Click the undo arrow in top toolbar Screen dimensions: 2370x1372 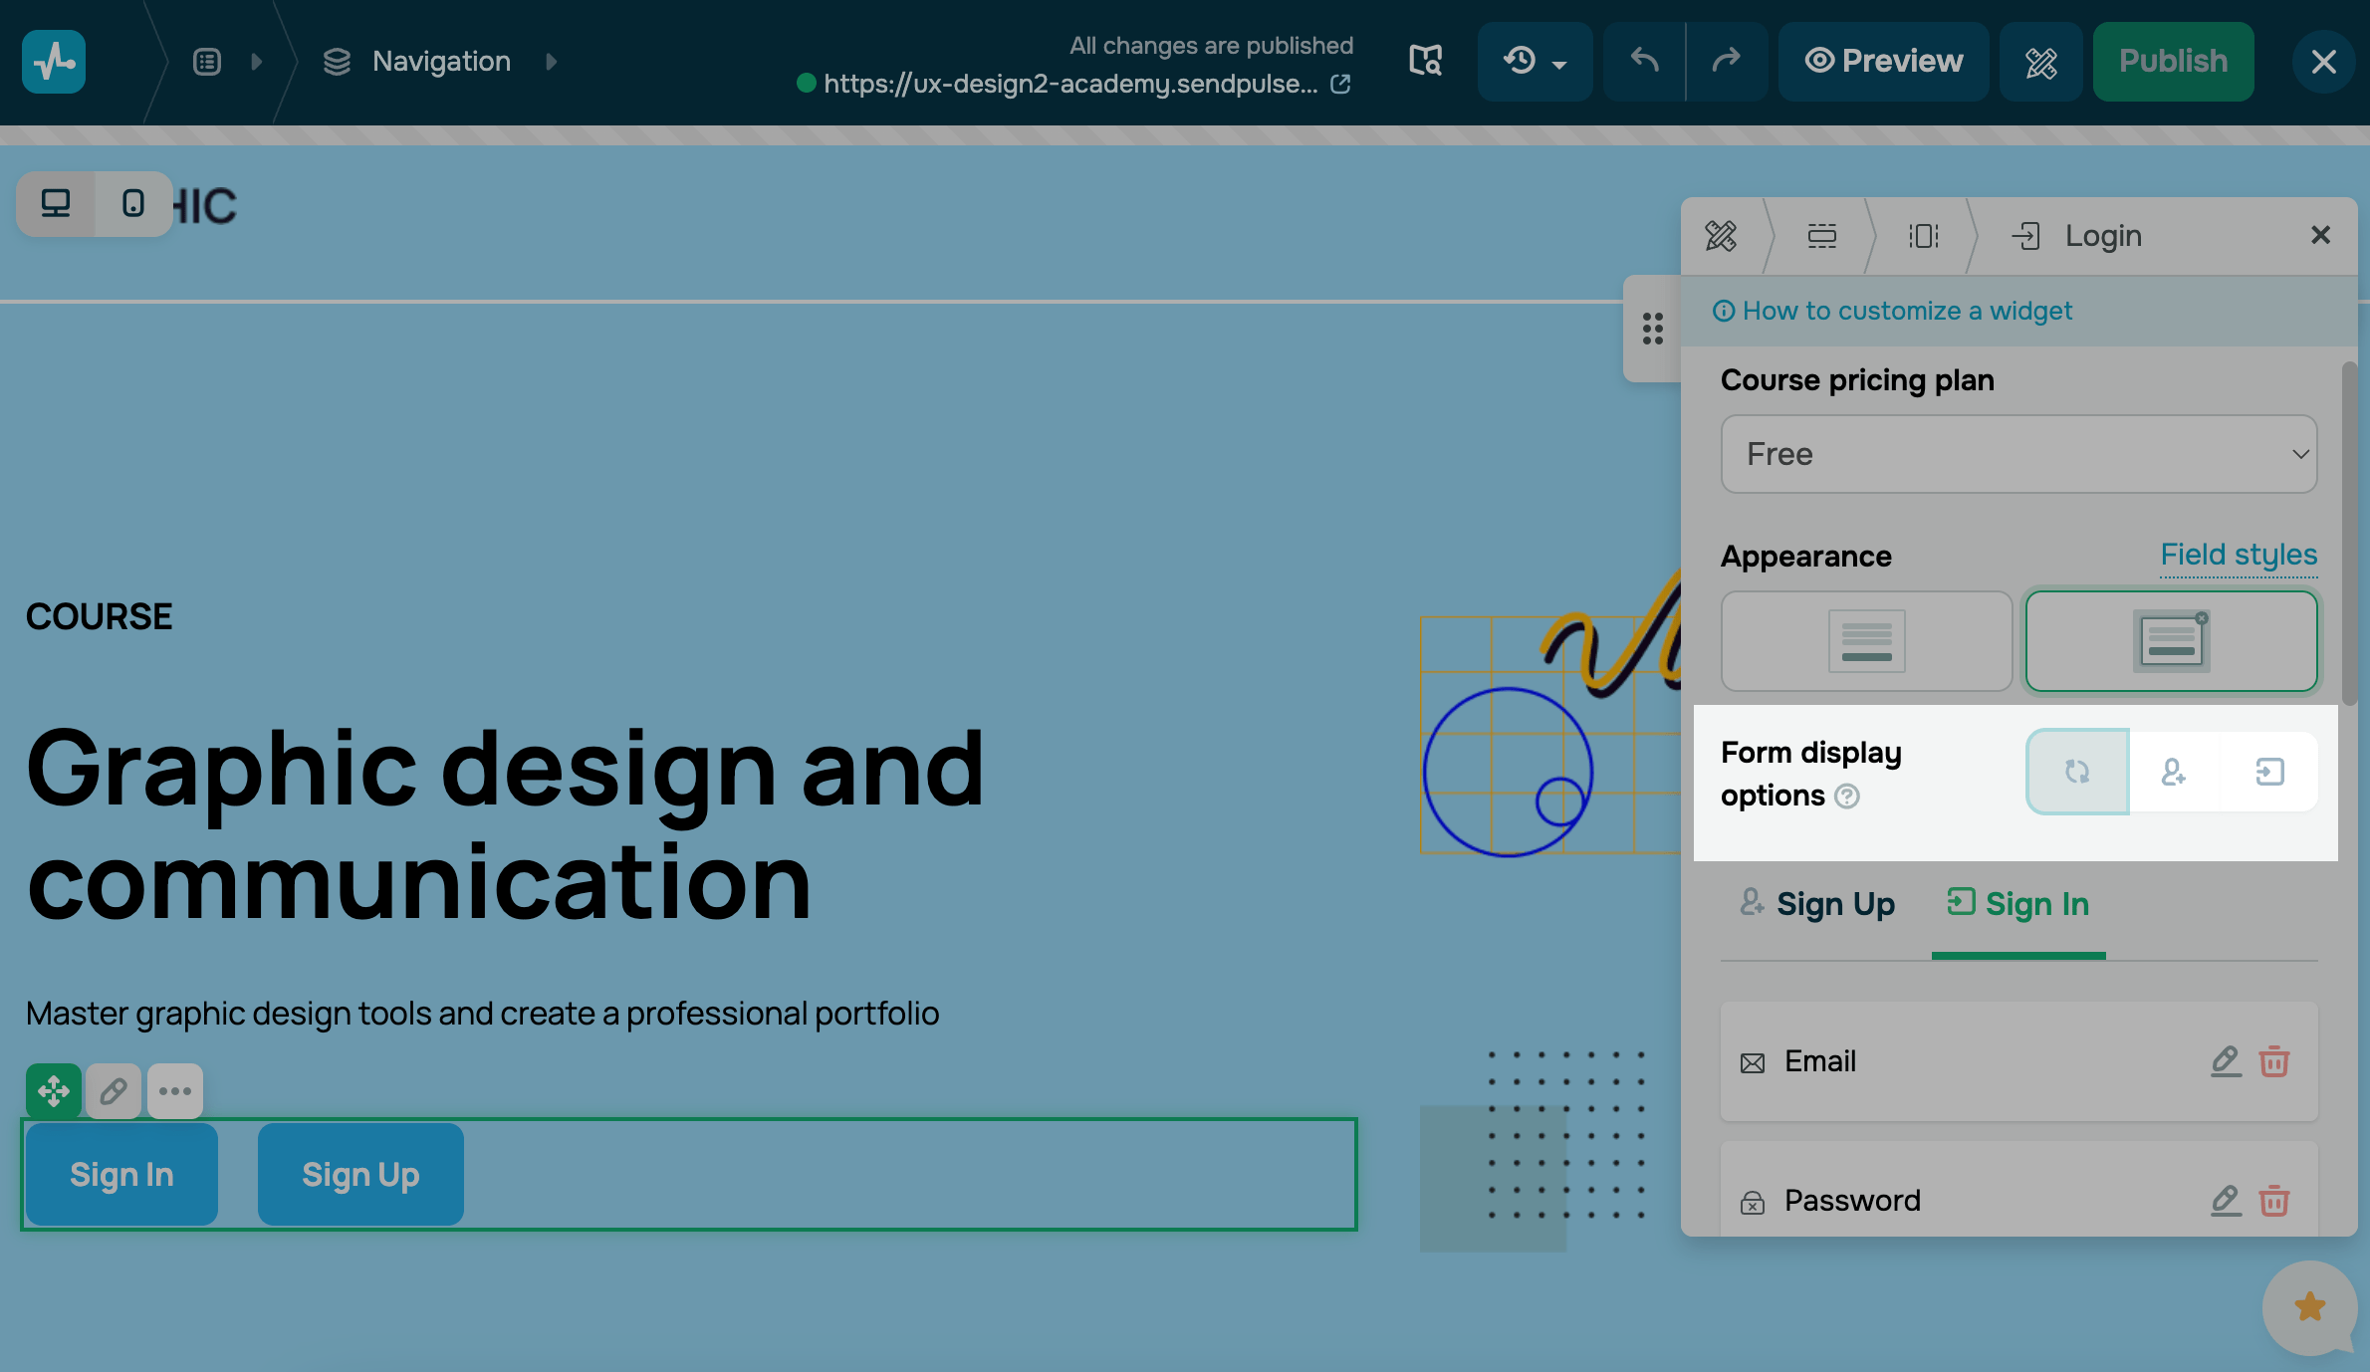pos(1644,62)
